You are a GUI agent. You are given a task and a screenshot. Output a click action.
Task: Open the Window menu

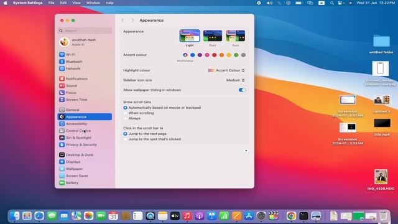93,3
